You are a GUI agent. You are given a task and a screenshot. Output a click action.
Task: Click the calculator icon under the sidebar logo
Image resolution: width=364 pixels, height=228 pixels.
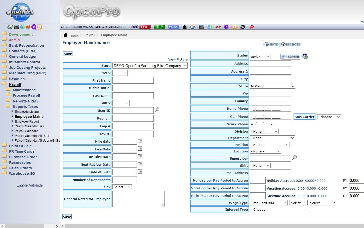point(16,27)
